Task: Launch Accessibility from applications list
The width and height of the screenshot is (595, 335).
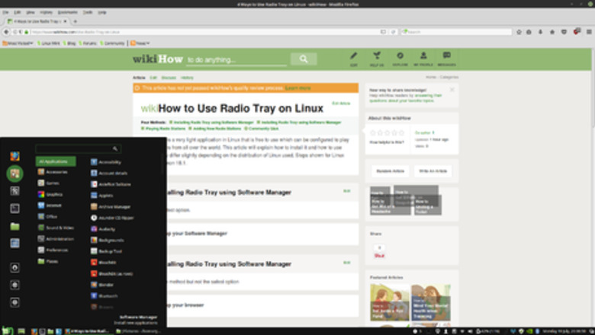Action: pyautogui.click(x=106, y=162)
